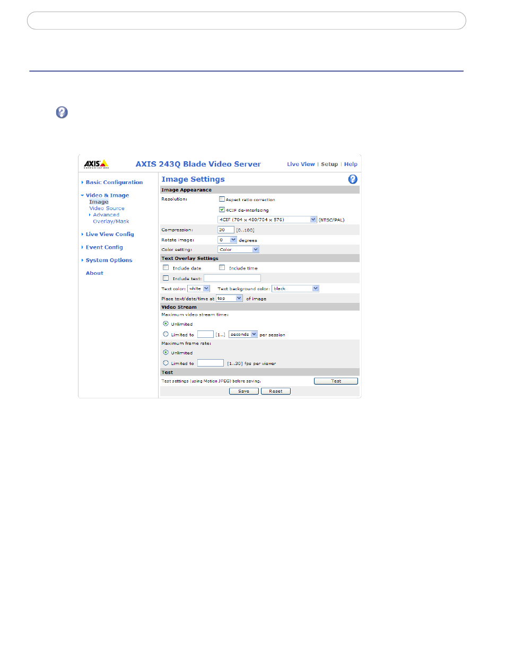Click the Save button

[244, 391]
